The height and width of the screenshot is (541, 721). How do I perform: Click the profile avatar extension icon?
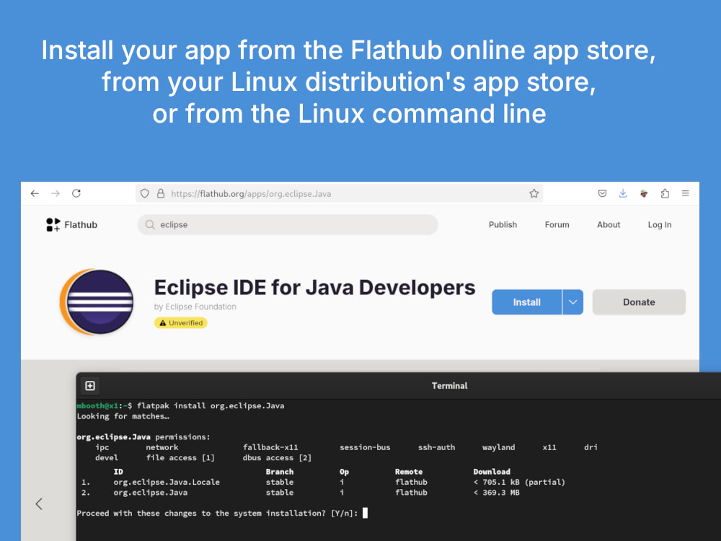(644, 193)
